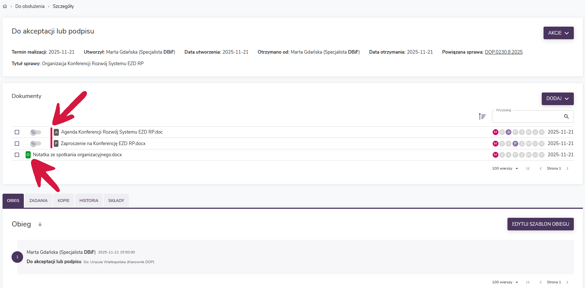Open the 100 wierszy selector under Dokumenty

[505, 168]
